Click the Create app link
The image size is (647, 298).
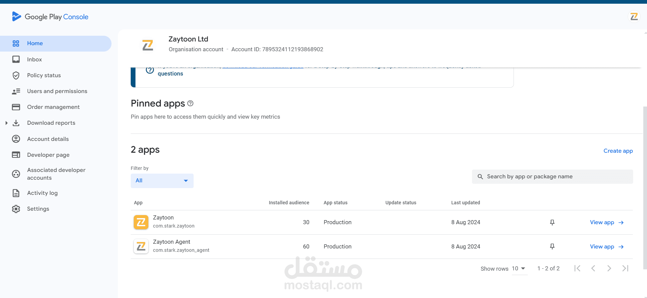click(618, 151)
